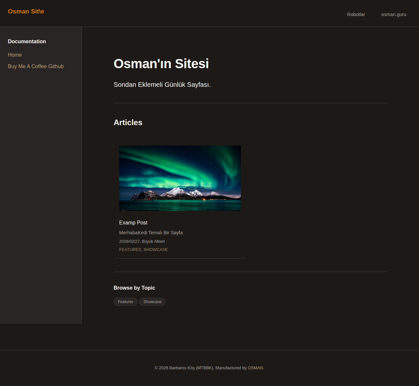Follow the OSMAN link in the footer
The height and width of the screenshot is (386, 419).
click(x=255, y=368)
